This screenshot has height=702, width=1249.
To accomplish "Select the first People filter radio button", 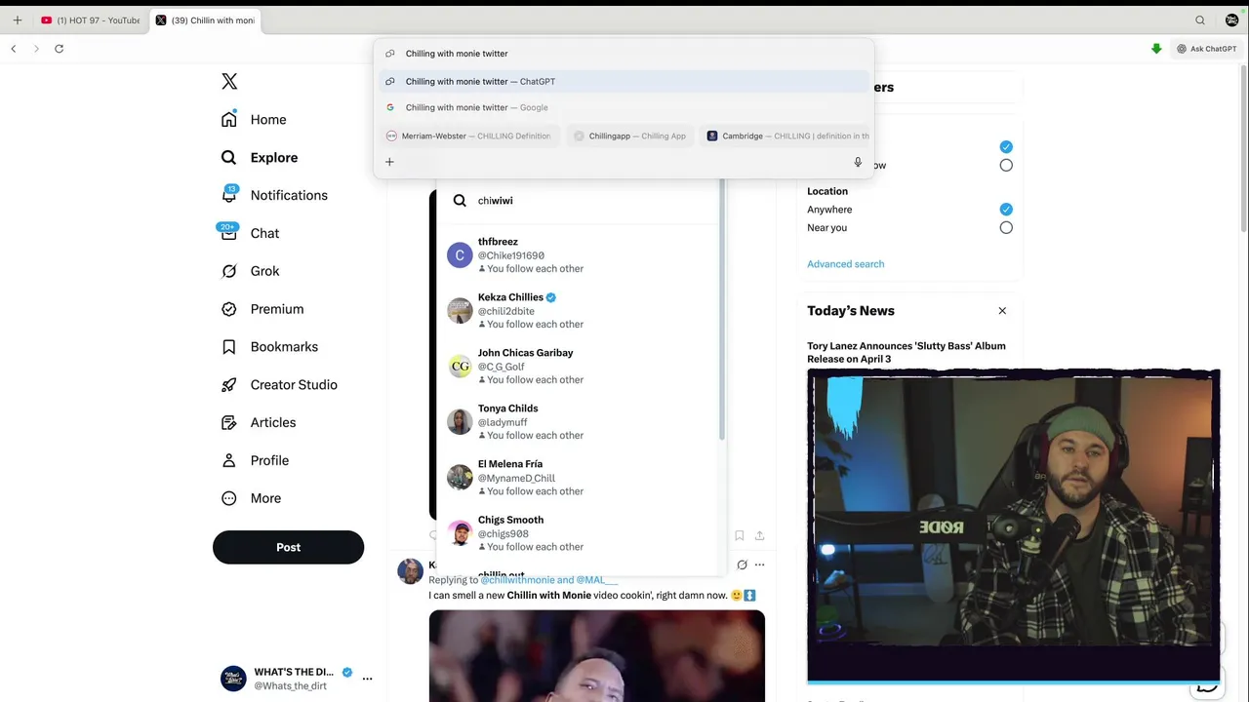I will click(x=1006, y=147).
